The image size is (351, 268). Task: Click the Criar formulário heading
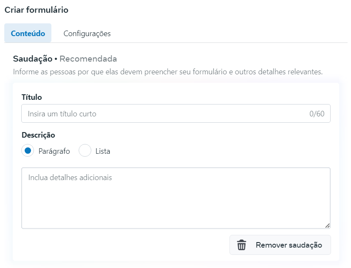pyautogui.click(x=37, y=10)
